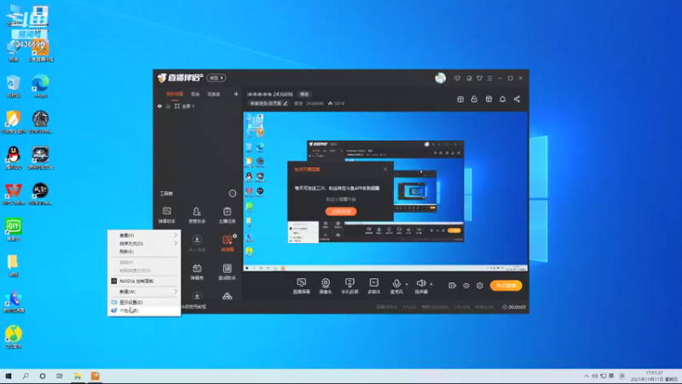682x384 pixels.
Task: Open taskbar search
Action: 26,376
